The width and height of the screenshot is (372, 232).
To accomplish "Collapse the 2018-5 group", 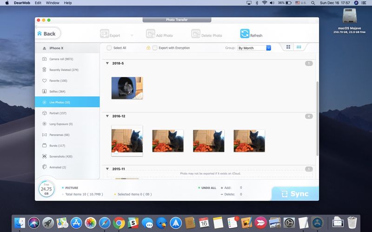I will coord(107,63).
